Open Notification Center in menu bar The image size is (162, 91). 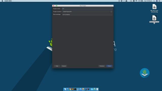[159, 1]
